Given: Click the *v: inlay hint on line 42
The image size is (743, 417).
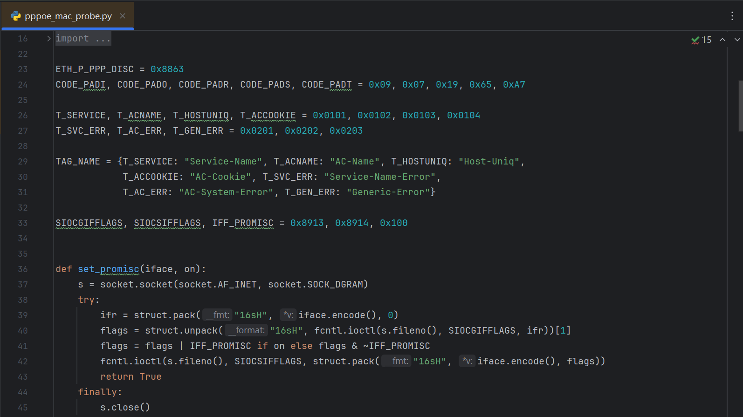Looking at the screenshot, I should (467, 362).
